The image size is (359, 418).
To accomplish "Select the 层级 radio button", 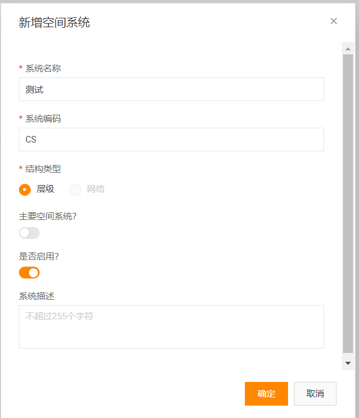I will (25, 190).
